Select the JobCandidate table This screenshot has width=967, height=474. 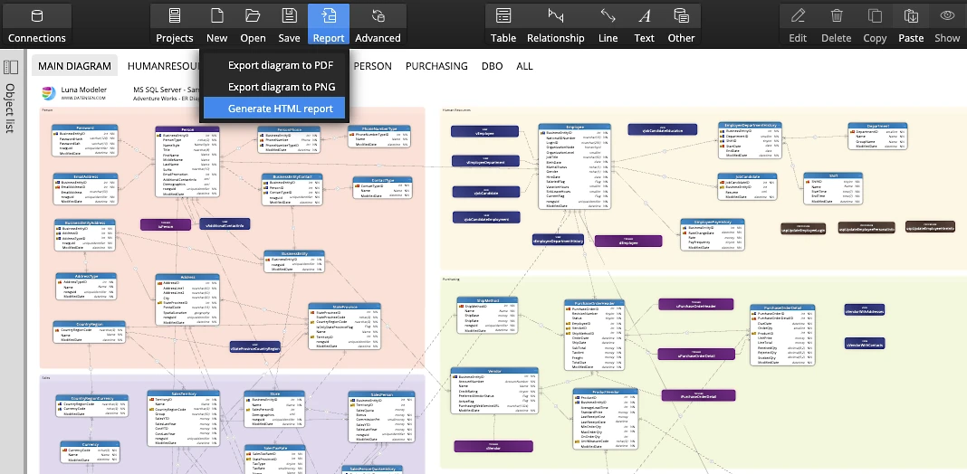tap(747, 186)
